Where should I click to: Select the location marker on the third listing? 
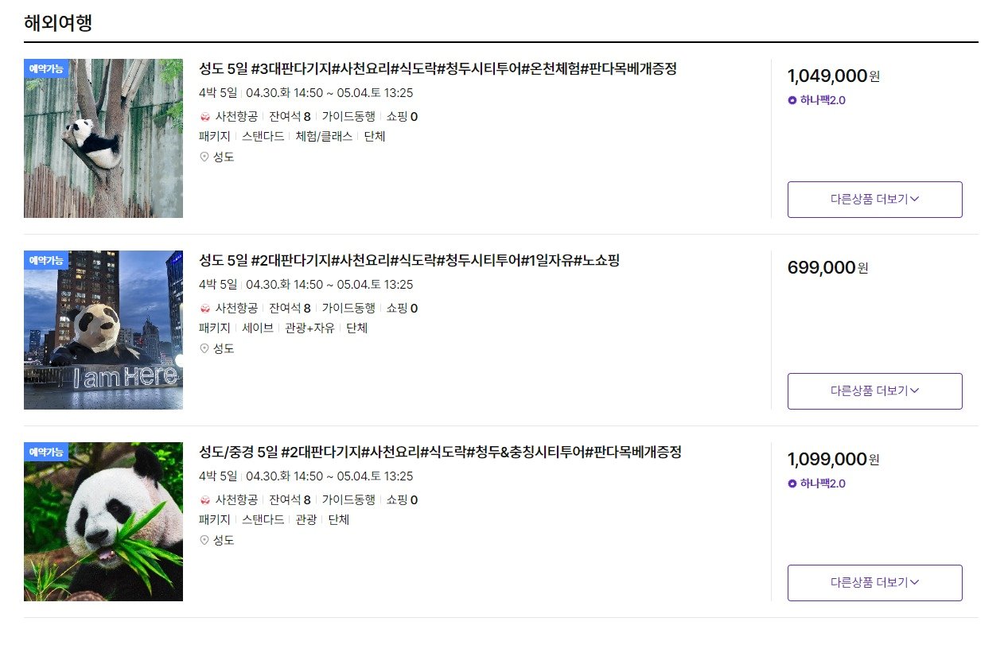205,540
